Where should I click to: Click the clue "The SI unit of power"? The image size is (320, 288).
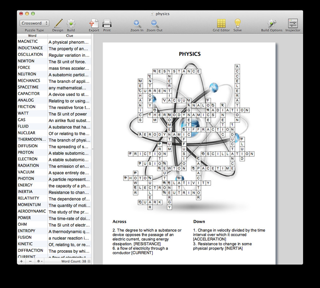coord(68,114)
